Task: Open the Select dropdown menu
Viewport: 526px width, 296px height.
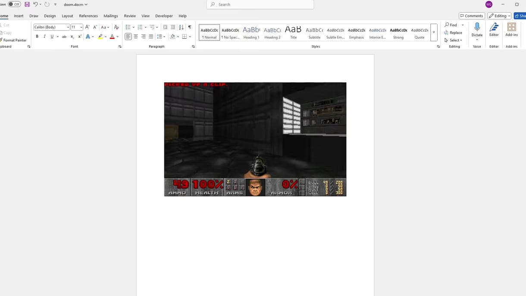Action: pos(453,40)
